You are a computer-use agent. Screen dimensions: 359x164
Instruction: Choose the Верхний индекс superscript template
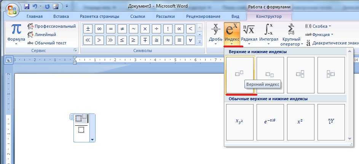pos(239,75)
